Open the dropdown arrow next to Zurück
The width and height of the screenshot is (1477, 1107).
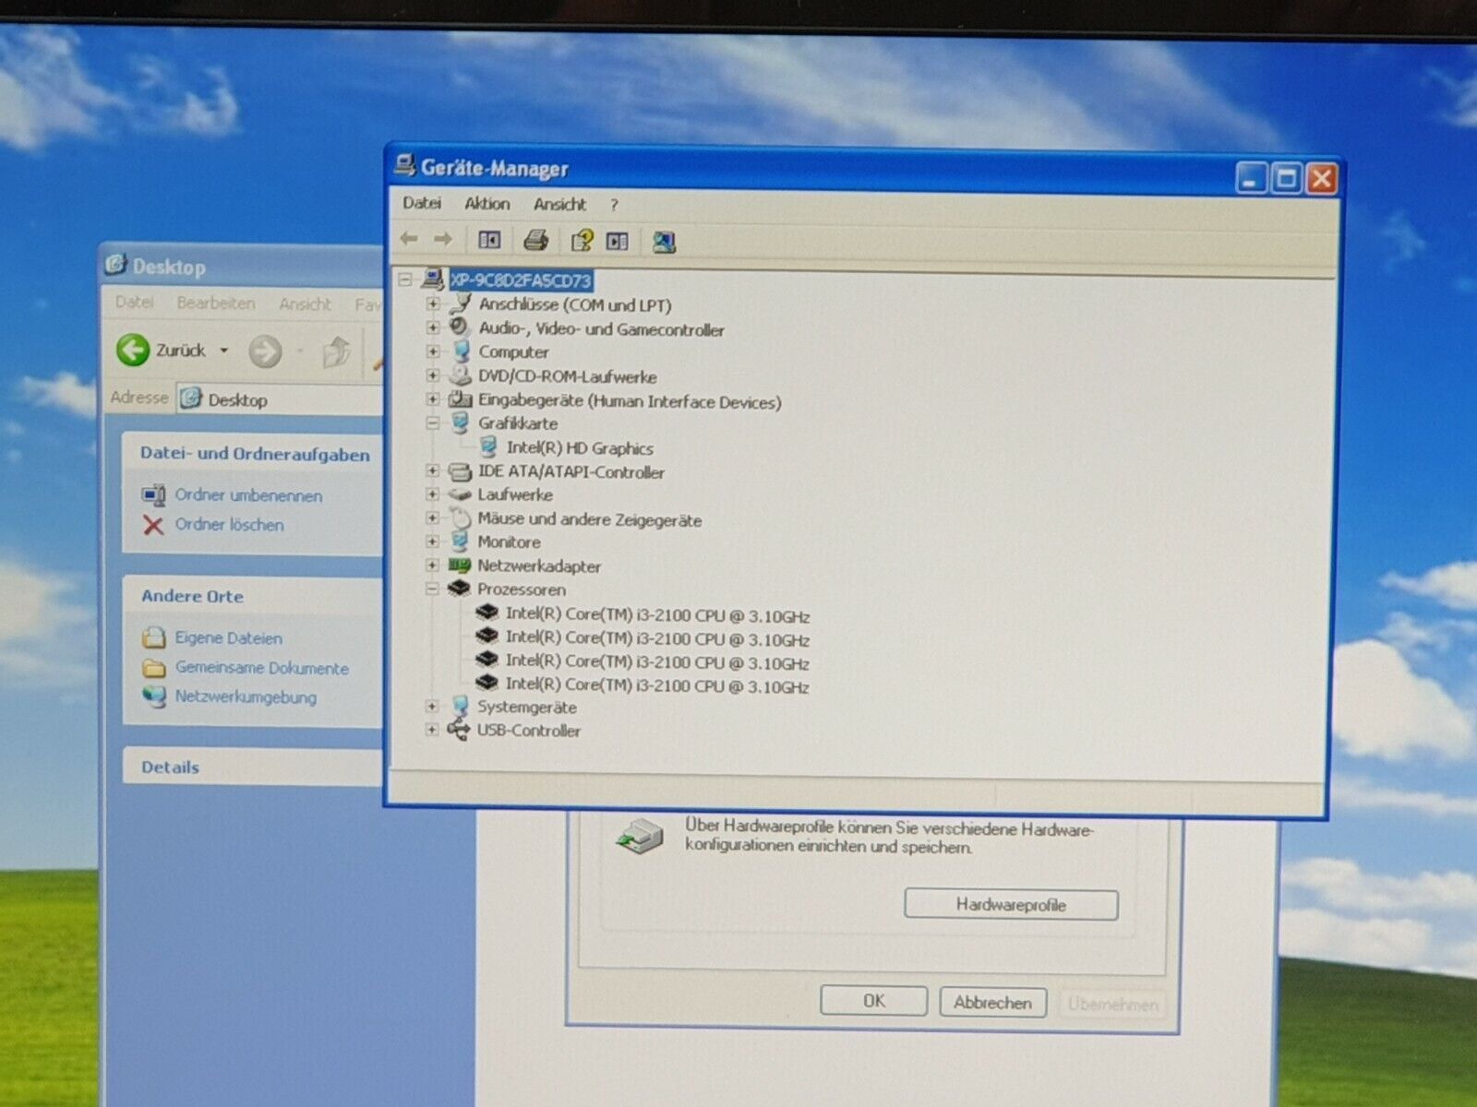(x=223, y=351)
